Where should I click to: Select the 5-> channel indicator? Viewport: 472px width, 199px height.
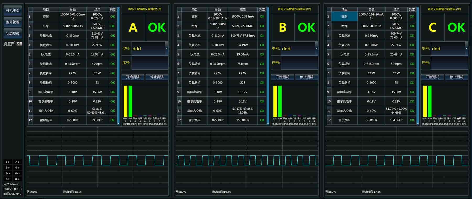coord(8,173)
